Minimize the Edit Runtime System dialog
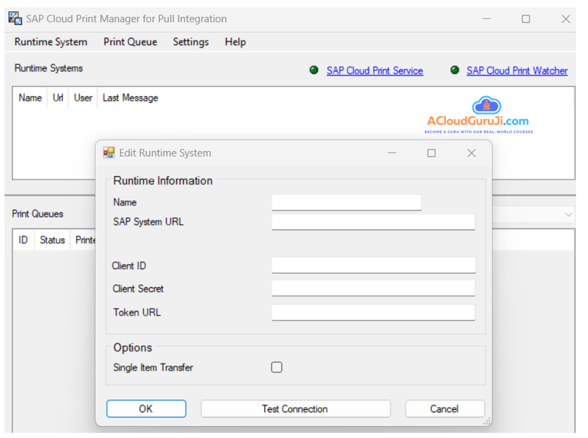 tap(392, 153)
